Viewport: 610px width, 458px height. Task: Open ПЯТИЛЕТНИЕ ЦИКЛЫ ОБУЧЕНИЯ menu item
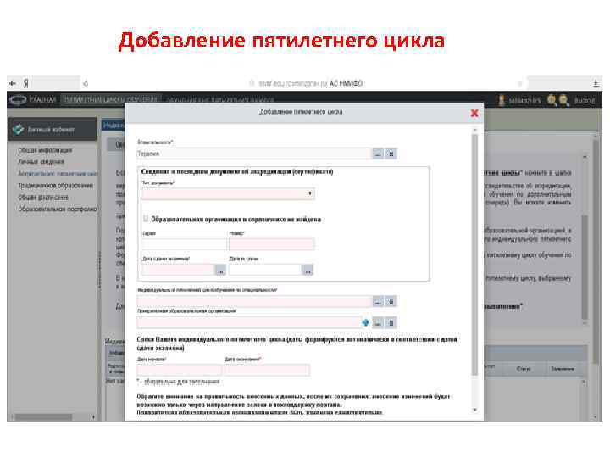point(111,100)
